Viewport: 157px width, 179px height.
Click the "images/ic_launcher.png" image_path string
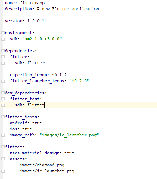pos(69,135)
